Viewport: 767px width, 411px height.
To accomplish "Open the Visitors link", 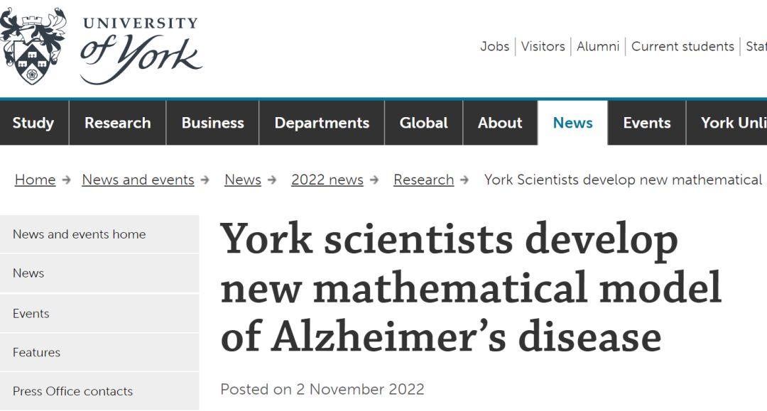I will 543,46.
